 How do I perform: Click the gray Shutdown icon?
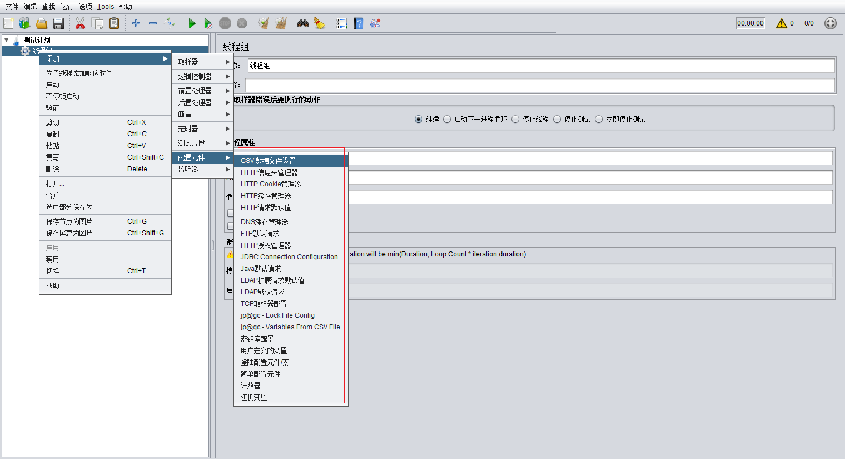[242, 23]
